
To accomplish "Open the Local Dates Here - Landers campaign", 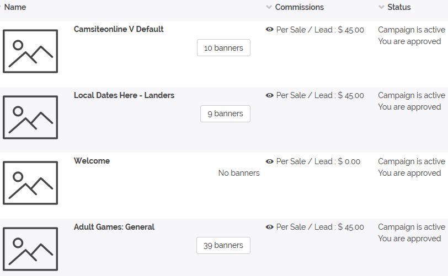I will [x=124, y=95].
